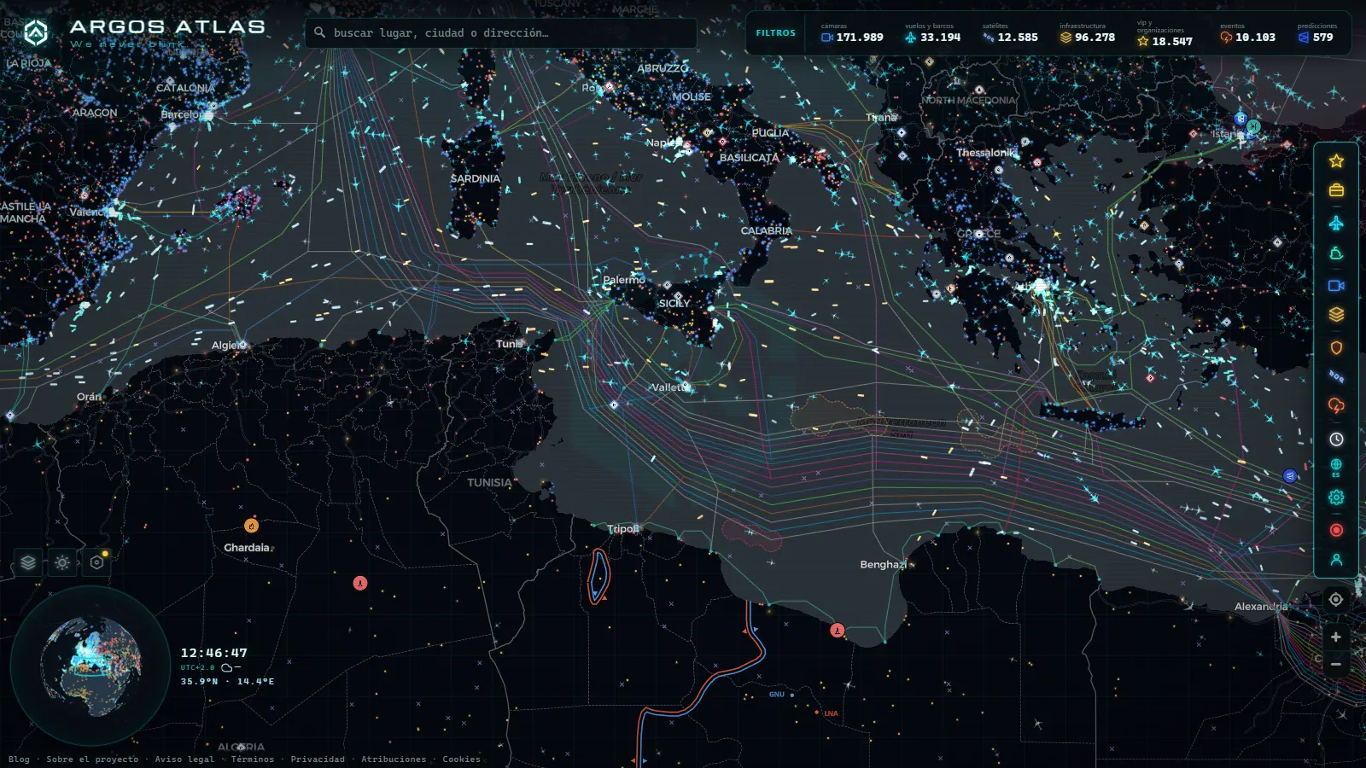The image size is (1366, 768).
Task: Open Cookies footer link
Action: [461, 759]
